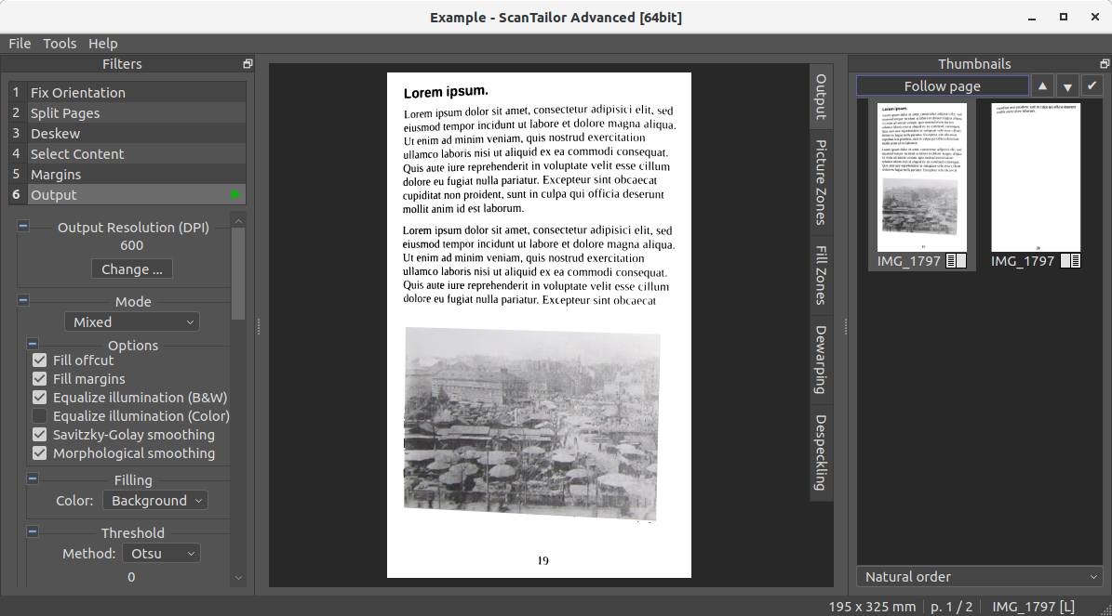Enable Equalize illumination (Color)
Viewport: 1112px width, 616px height.
[x=40, y=416]
